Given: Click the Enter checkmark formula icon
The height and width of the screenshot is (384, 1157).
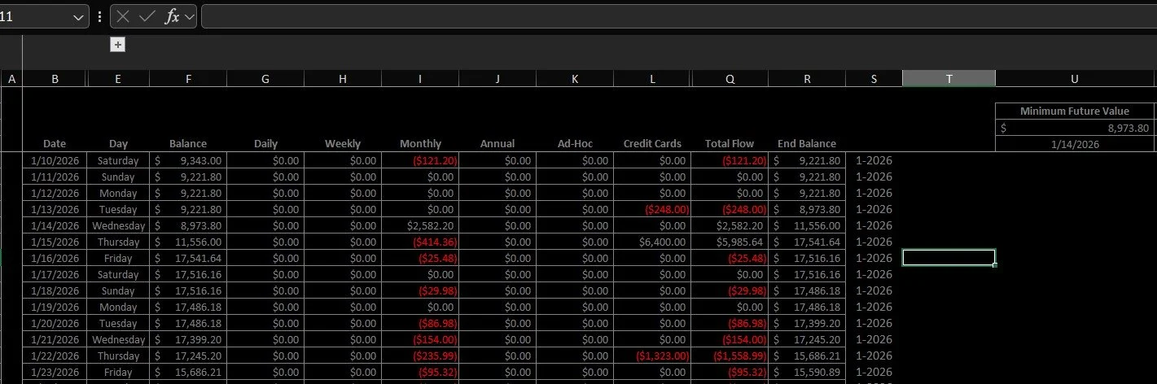Looking at the screenshot, I should (147, 17).
